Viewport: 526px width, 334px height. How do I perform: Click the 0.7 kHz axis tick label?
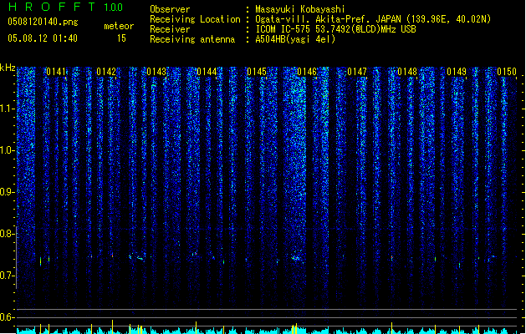(x=7, y=276)
